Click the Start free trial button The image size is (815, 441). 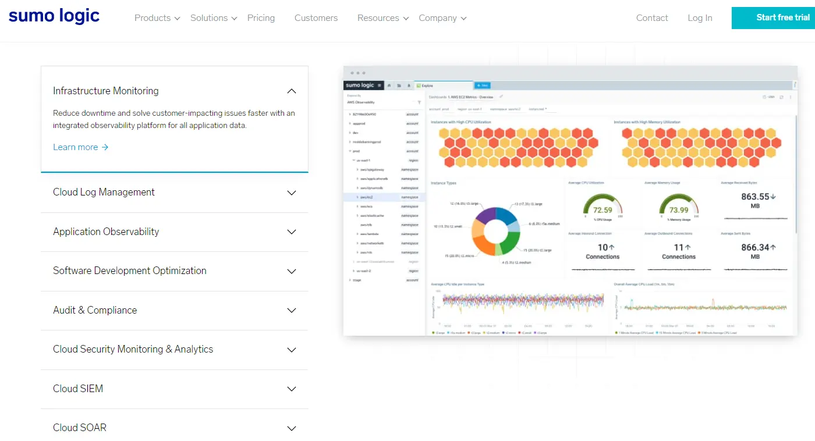point(773,17)
